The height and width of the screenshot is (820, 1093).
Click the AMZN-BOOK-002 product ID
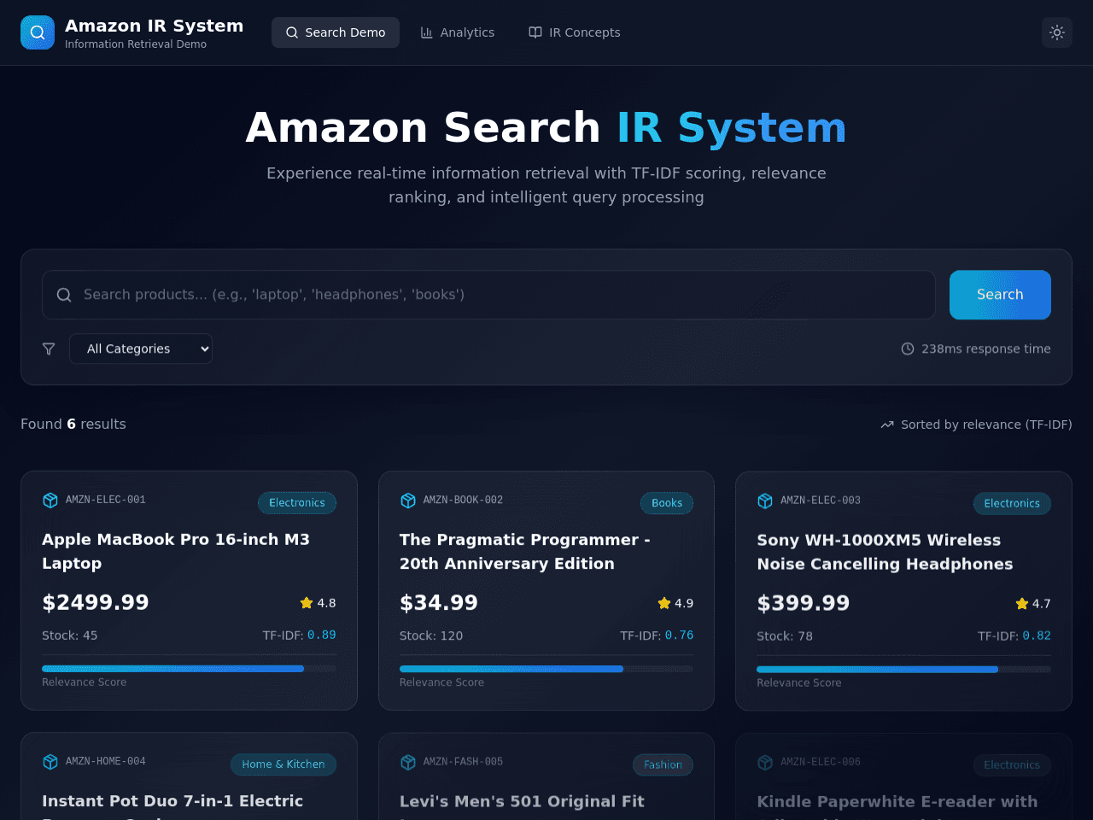click(463, 500)
